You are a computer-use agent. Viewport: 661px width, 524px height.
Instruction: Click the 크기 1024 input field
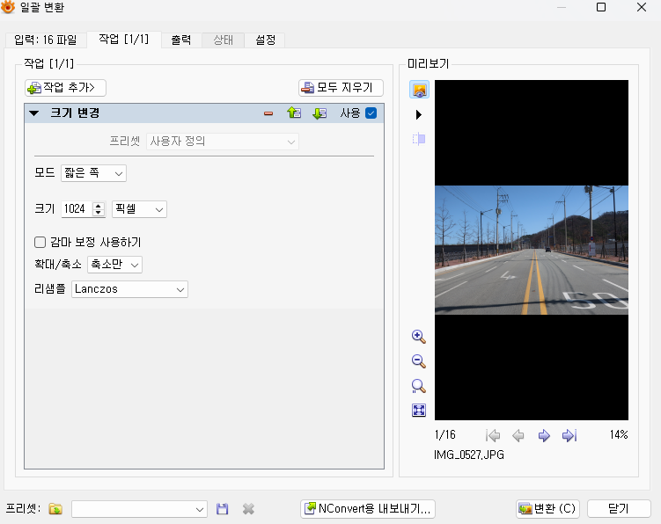(77, 209)
